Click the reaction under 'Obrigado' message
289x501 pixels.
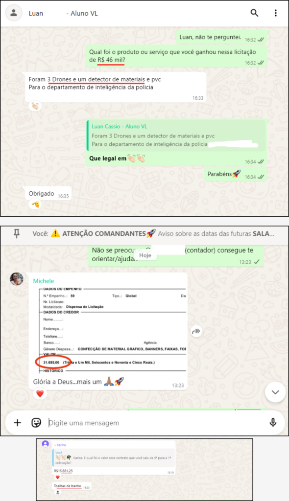pos(35,204)
